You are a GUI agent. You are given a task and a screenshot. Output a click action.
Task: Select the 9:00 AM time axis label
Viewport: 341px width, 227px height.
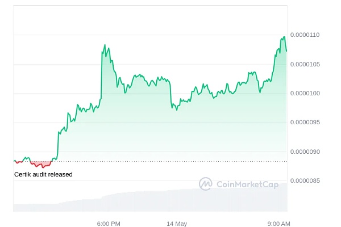pyautogui.click(x=278, y=223)
